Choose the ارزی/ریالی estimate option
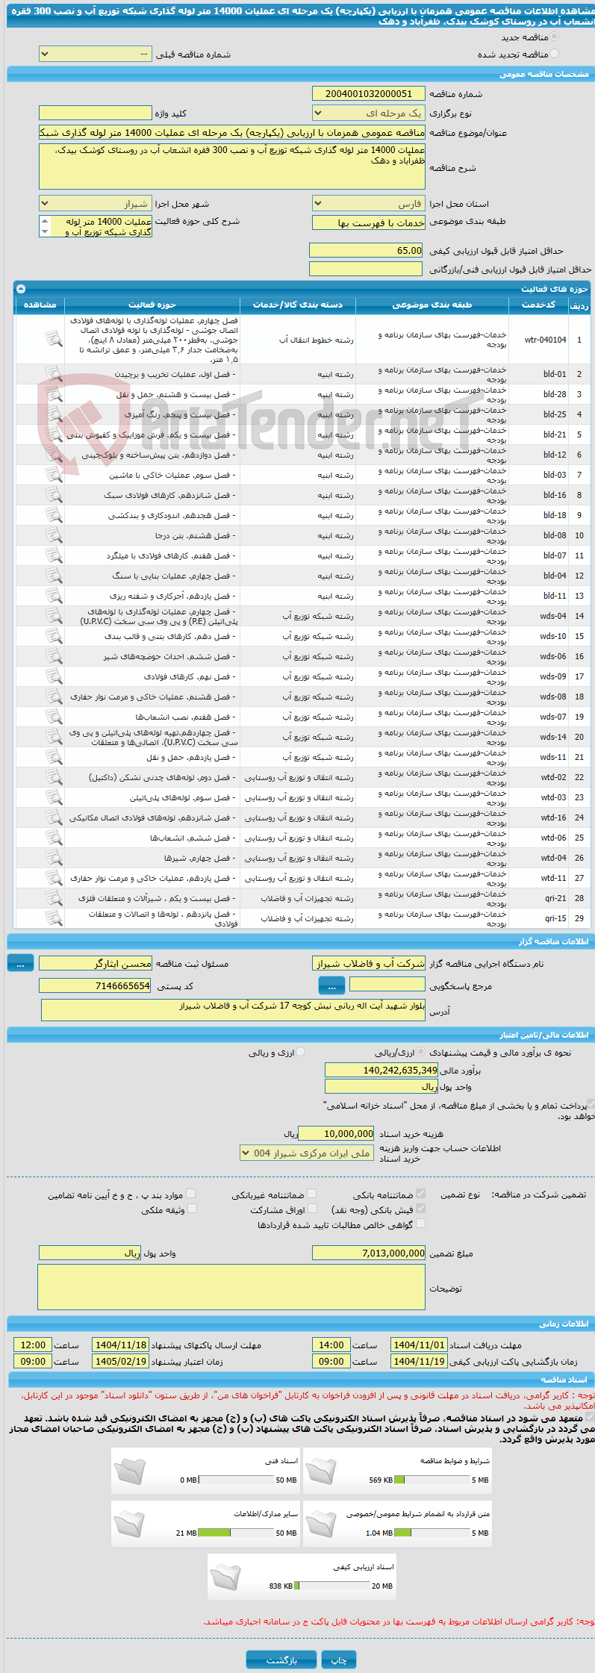595x1673 pixels. (421, 1051)
